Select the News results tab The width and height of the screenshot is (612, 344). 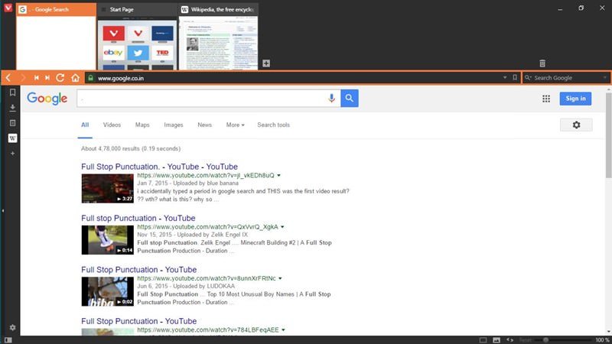(x=204, y=125)
